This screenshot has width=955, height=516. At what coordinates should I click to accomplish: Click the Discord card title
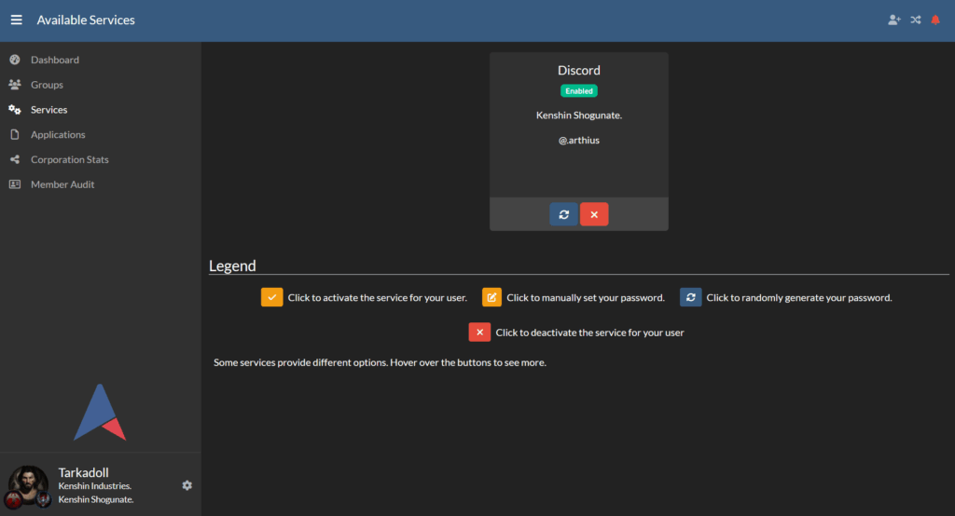tap(578, 70)
